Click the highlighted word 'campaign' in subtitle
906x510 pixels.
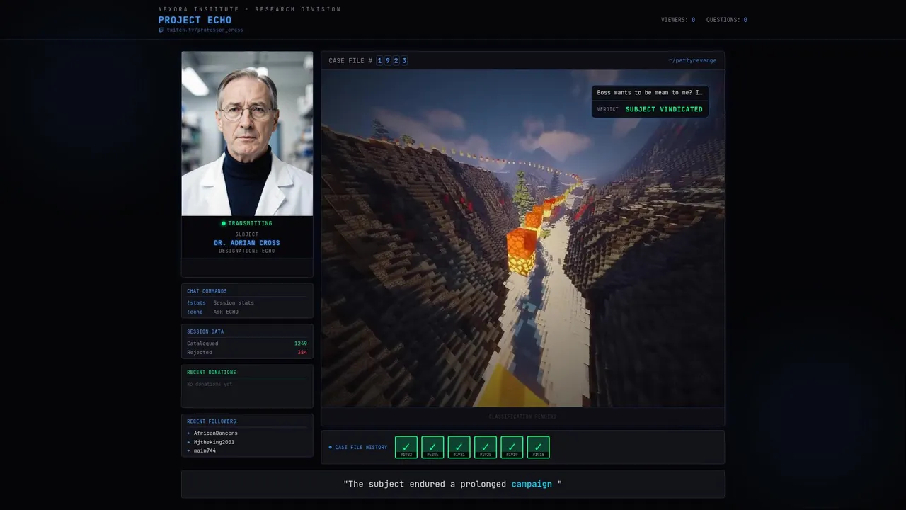pyautogui.click(x=532, y=484)
